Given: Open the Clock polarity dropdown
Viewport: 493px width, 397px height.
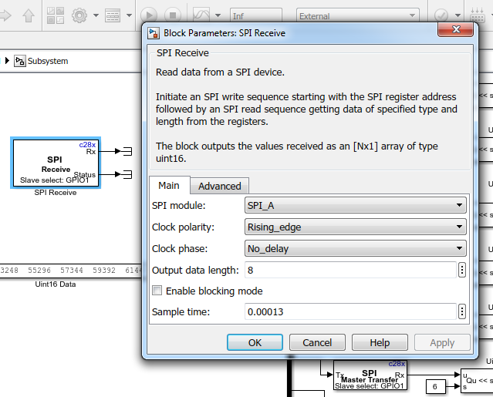Looking at the screenshot, I should click(x=356, y=227).
